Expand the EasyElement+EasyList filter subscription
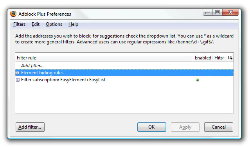 point(18,80)
